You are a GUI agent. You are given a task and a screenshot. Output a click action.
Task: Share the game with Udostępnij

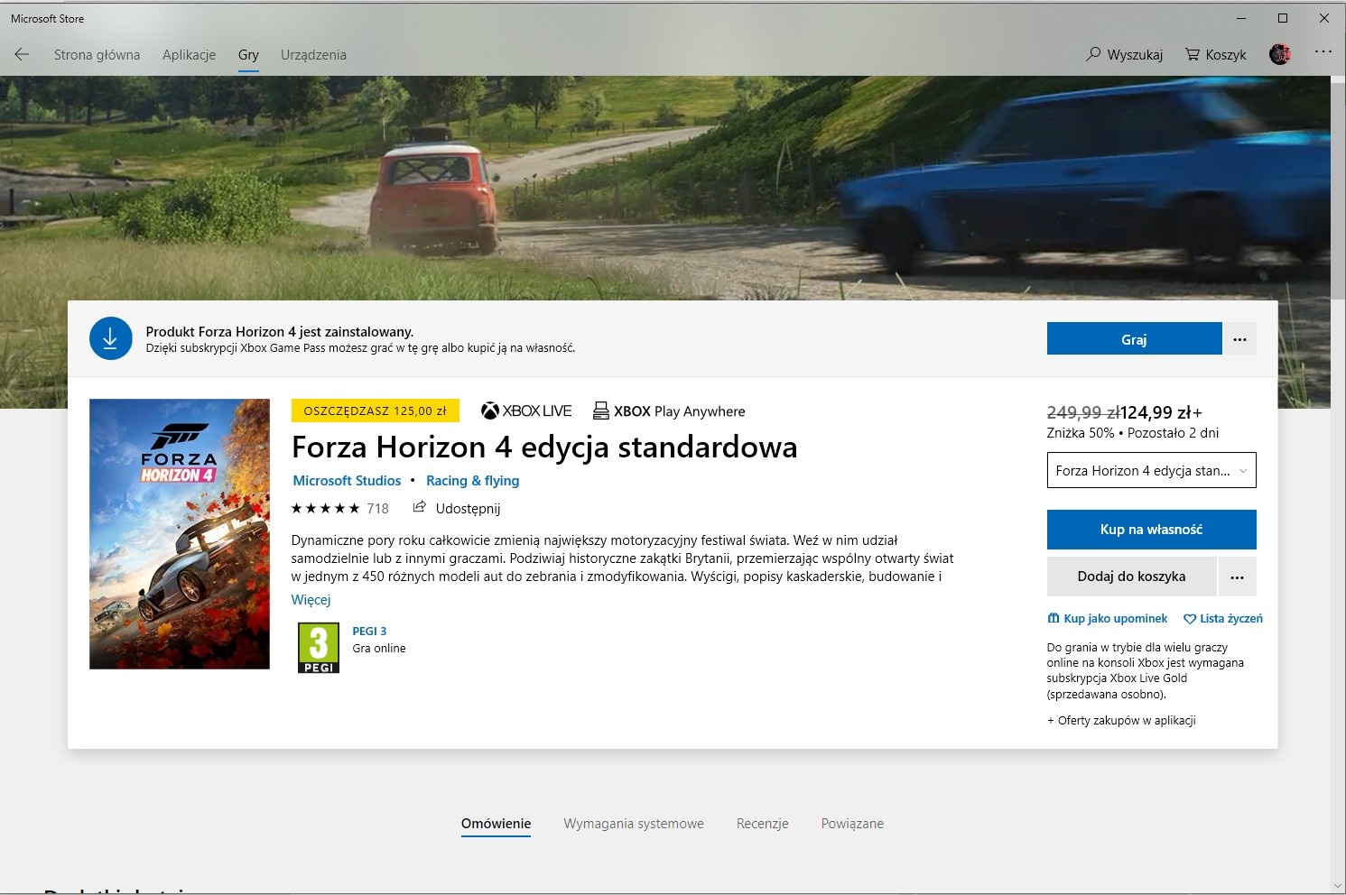(457, 509)
